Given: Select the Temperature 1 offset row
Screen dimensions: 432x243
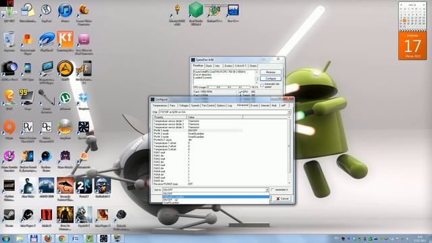Looking at the screenshot, I should [x=198, y=143].
